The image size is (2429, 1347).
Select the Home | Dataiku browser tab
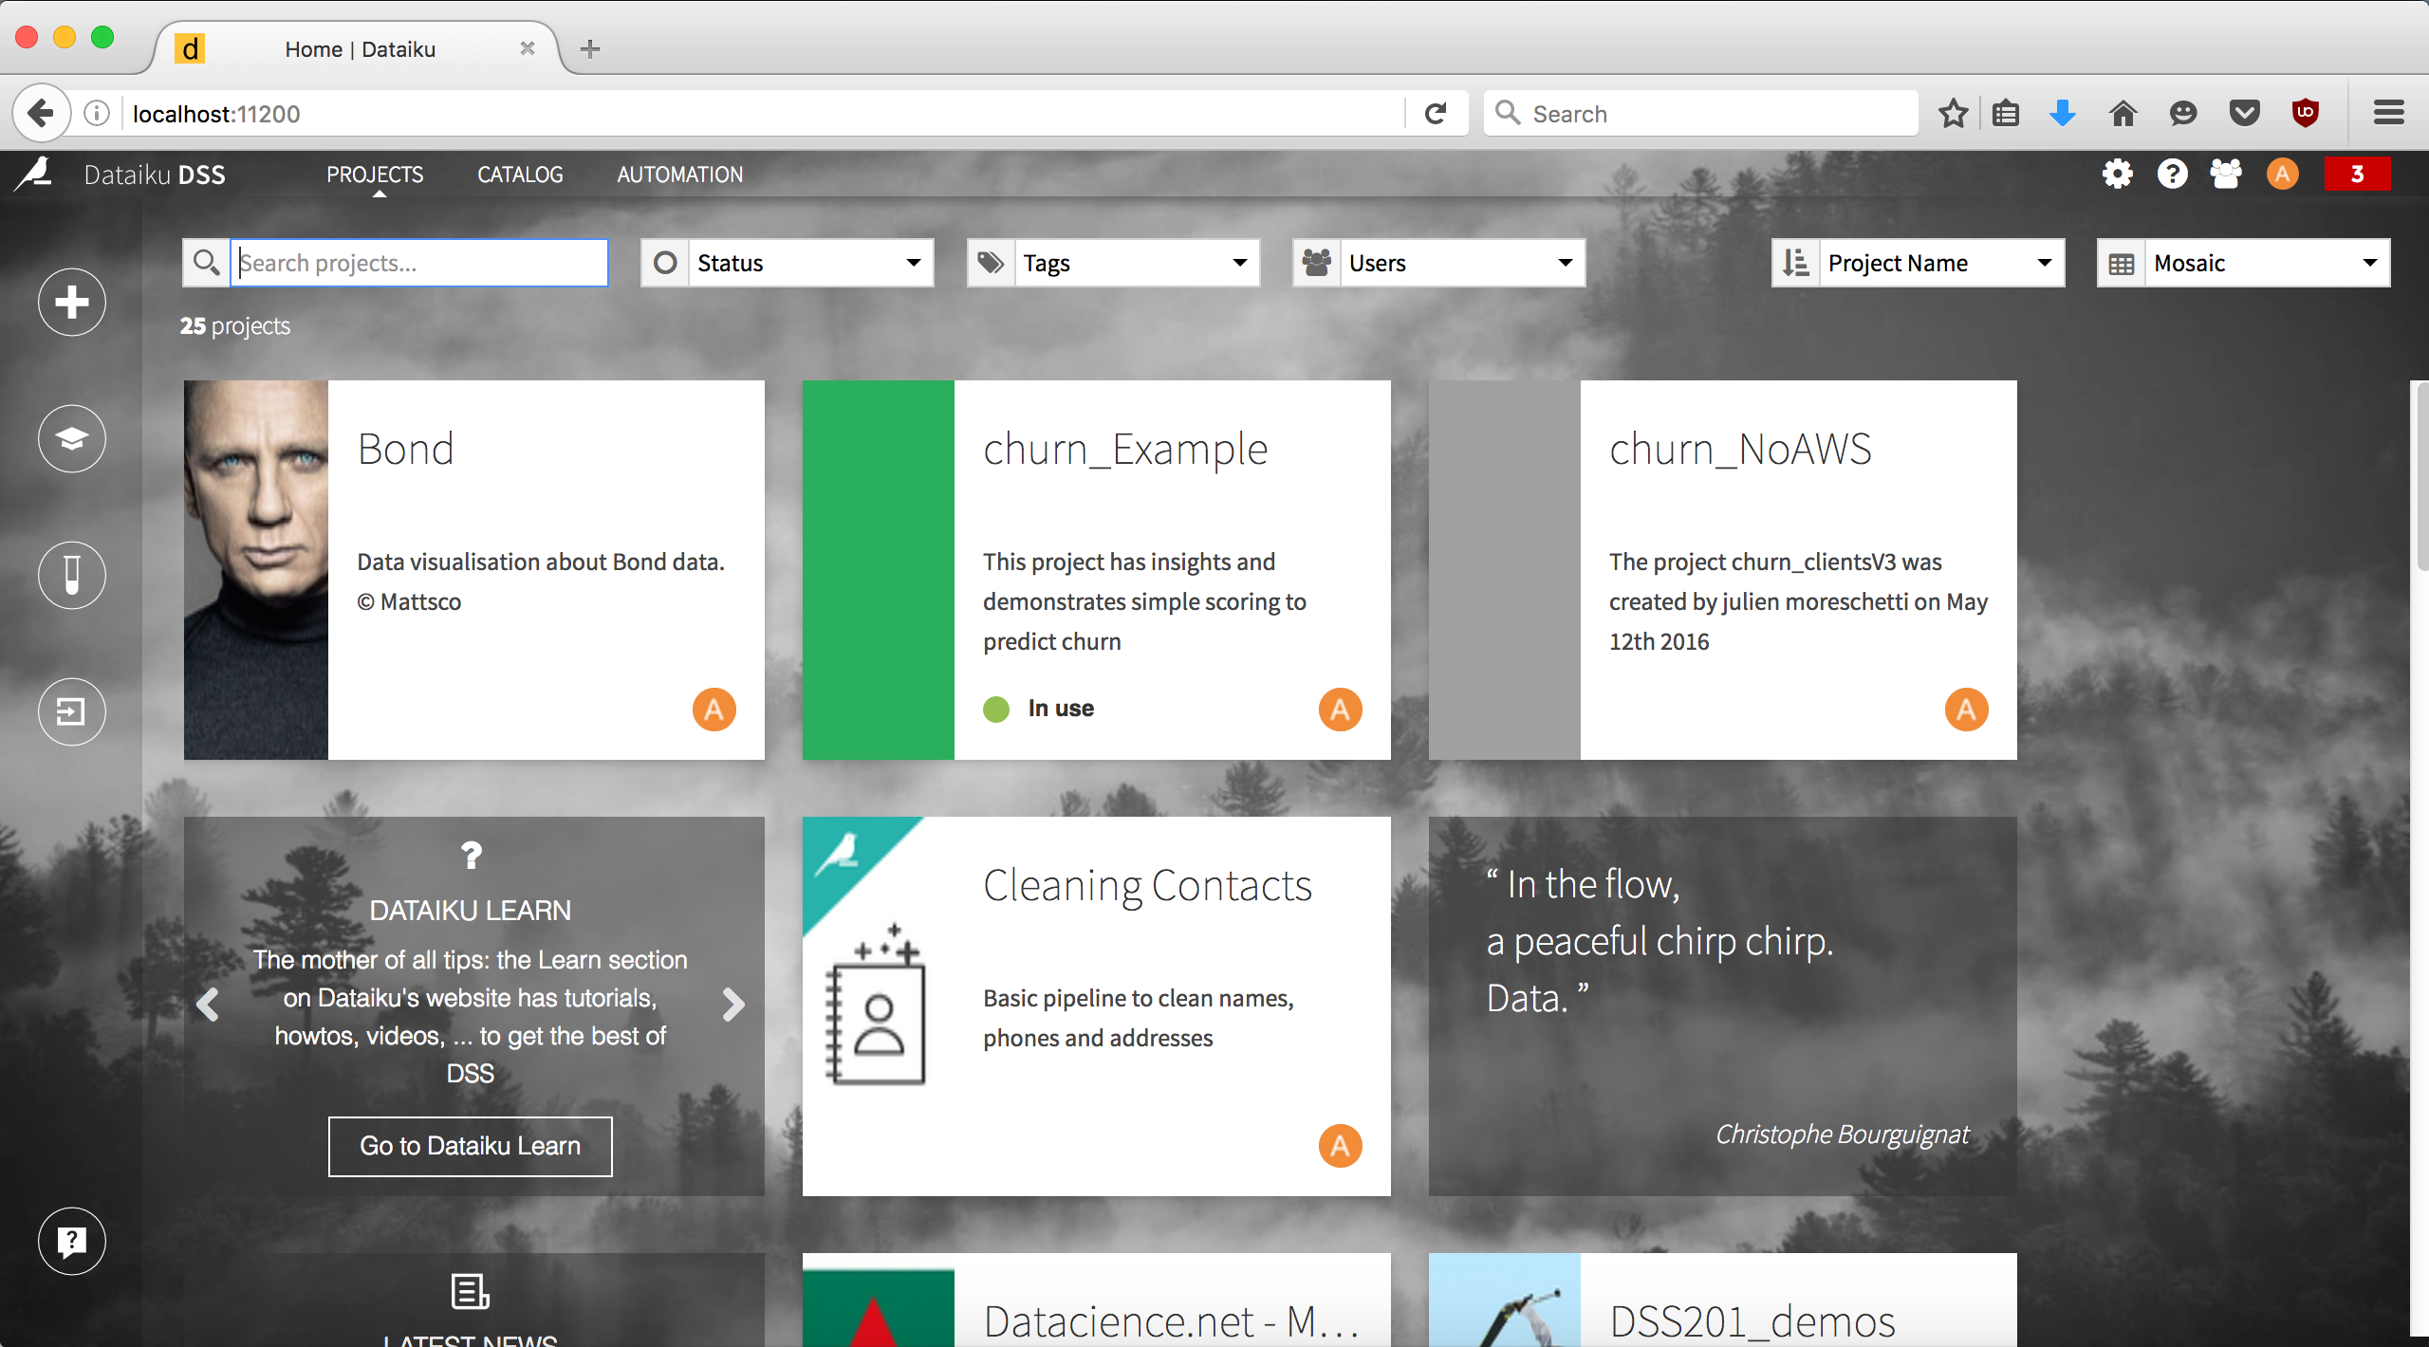pyautogui.click(x=360, y=49)
